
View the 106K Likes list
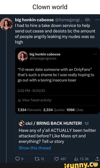point(75,110)
